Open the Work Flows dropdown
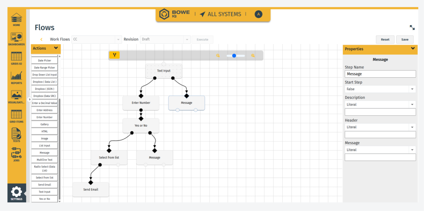The height and width of the screenshot is (211, 424). [x=96, y=39]
